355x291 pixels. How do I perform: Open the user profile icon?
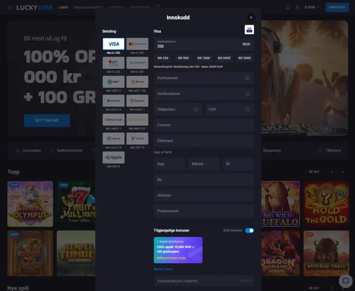297,7
